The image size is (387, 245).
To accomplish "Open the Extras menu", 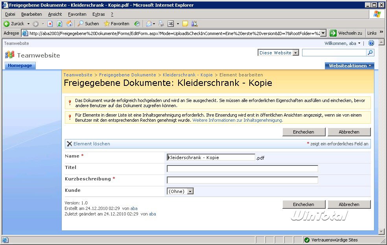I will point(98,14).
